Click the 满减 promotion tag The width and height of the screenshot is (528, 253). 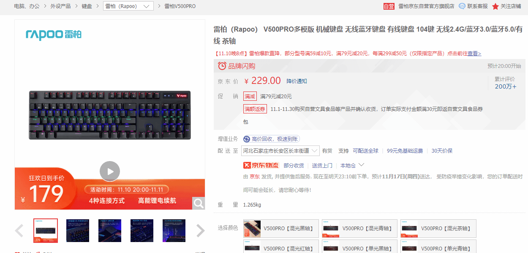(250, 96)
